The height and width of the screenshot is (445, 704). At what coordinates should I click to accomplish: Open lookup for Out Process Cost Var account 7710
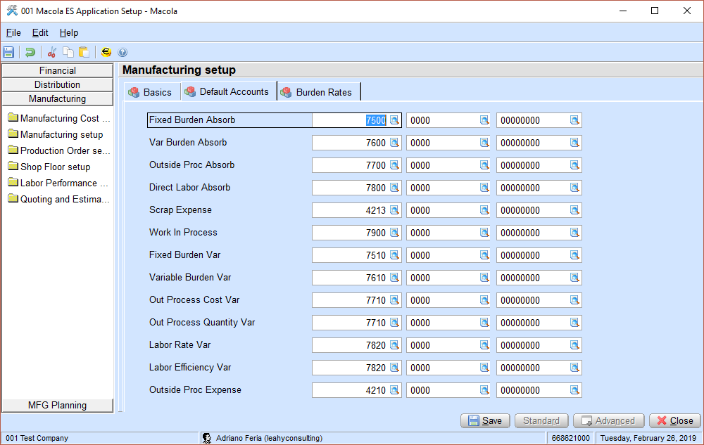point(394,299)
